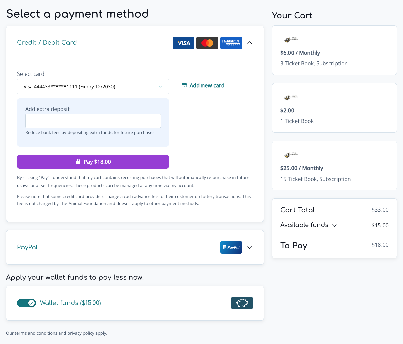Click the PayPal logo badge
Viewport: 403px width, 344px height.
coord(231,247)
